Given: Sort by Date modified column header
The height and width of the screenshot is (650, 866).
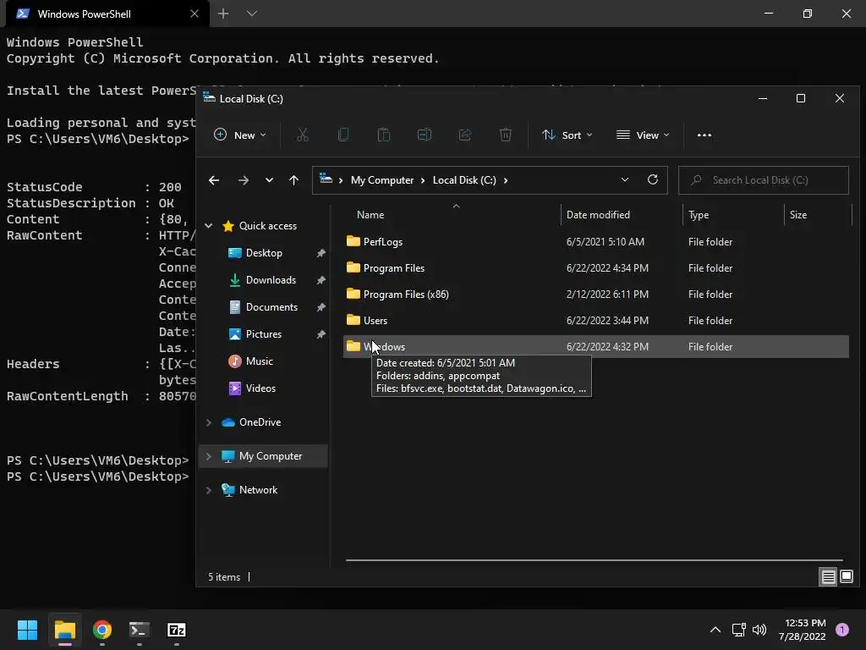Looking at the screenshot, I should pyautogui.click(x=622, y=215).
